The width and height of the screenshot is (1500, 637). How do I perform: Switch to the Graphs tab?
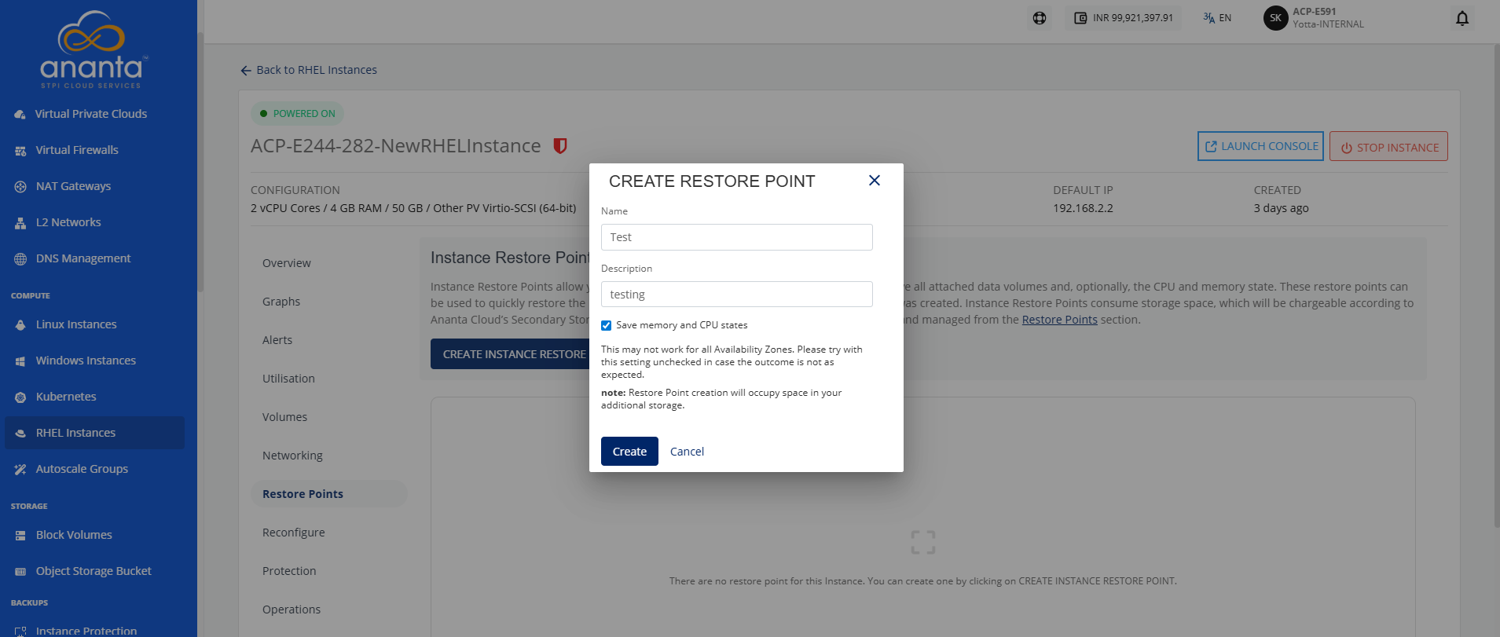point(281,302)
